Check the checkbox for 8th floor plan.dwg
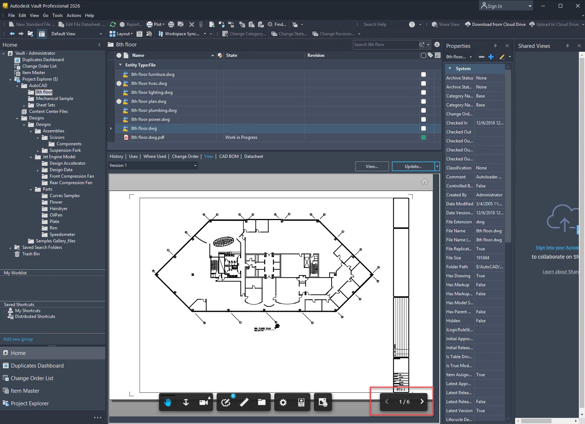The width and height of the screenshot is (585, 424). tap(423, 101)
